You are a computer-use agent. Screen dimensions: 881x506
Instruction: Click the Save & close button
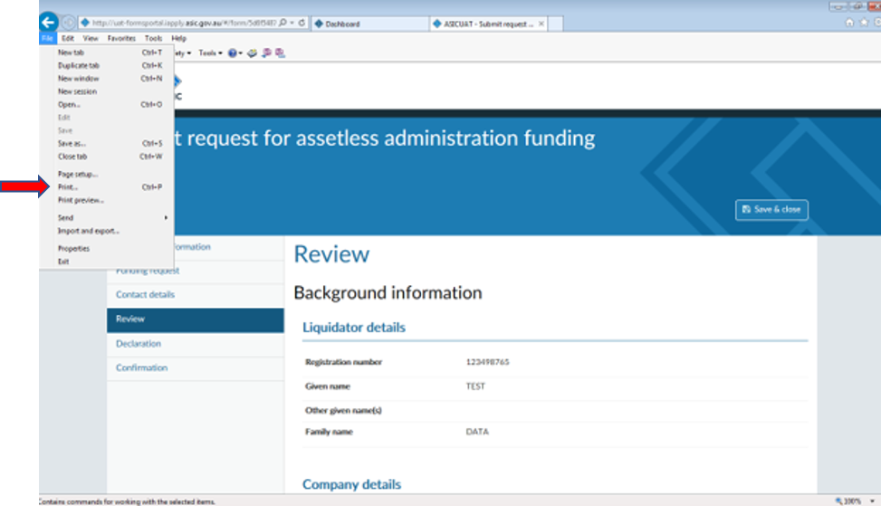(x=771, y=209)
